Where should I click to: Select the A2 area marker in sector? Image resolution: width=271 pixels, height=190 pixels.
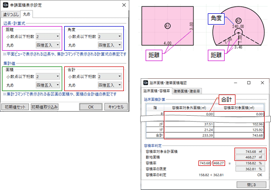[238, 21]
